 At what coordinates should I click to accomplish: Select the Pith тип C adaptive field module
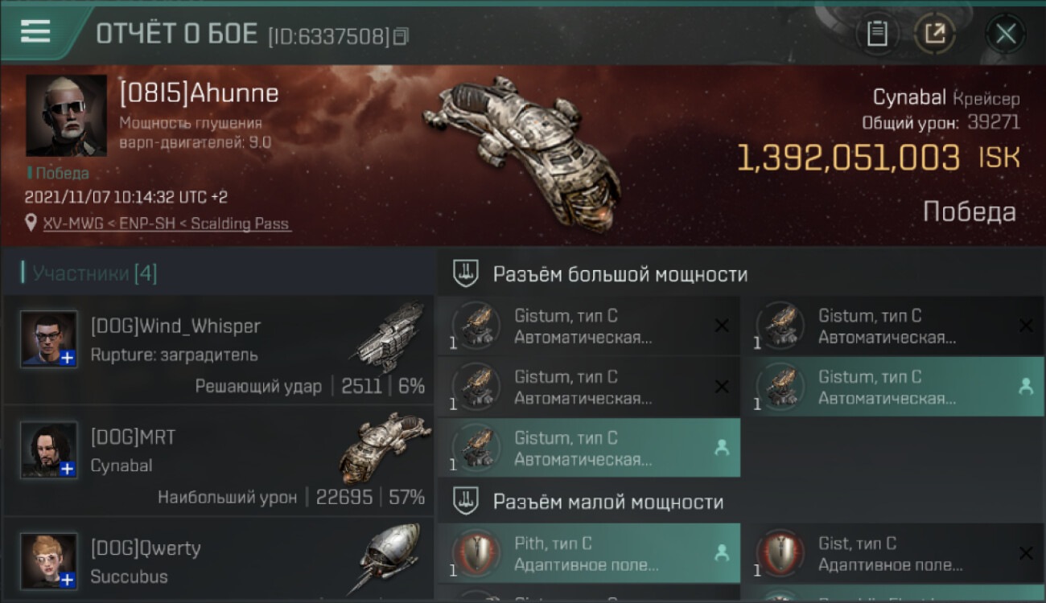tap(589, 553)
